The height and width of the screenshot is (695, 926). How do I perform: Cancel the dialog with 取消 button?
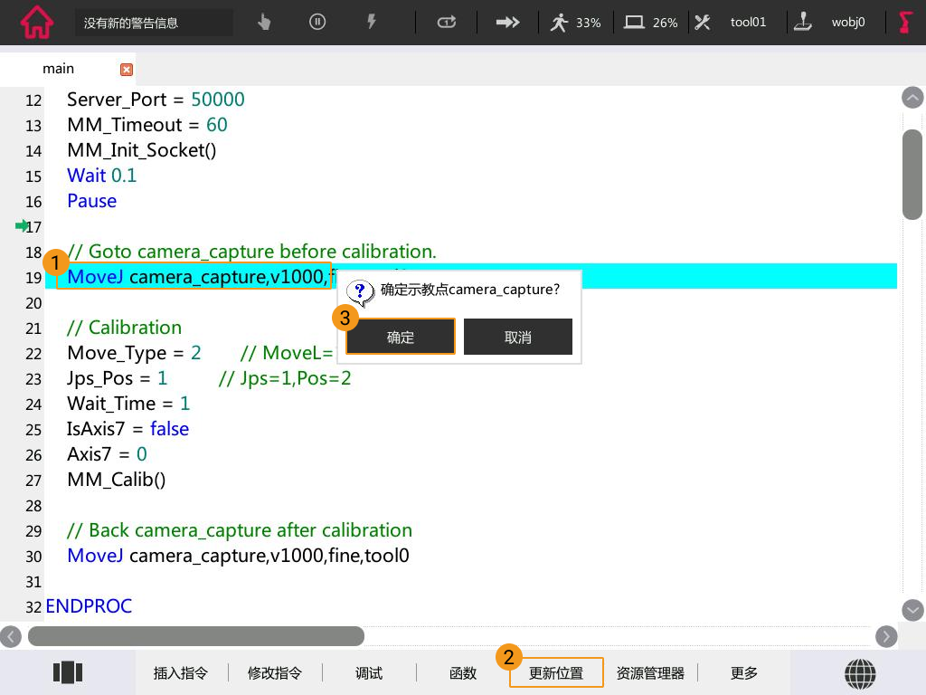pos(517,337)
